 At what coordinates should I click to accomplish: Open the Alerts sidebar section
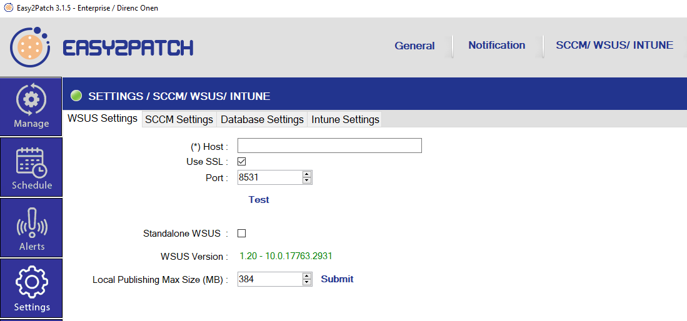click(x=31, y=228)
